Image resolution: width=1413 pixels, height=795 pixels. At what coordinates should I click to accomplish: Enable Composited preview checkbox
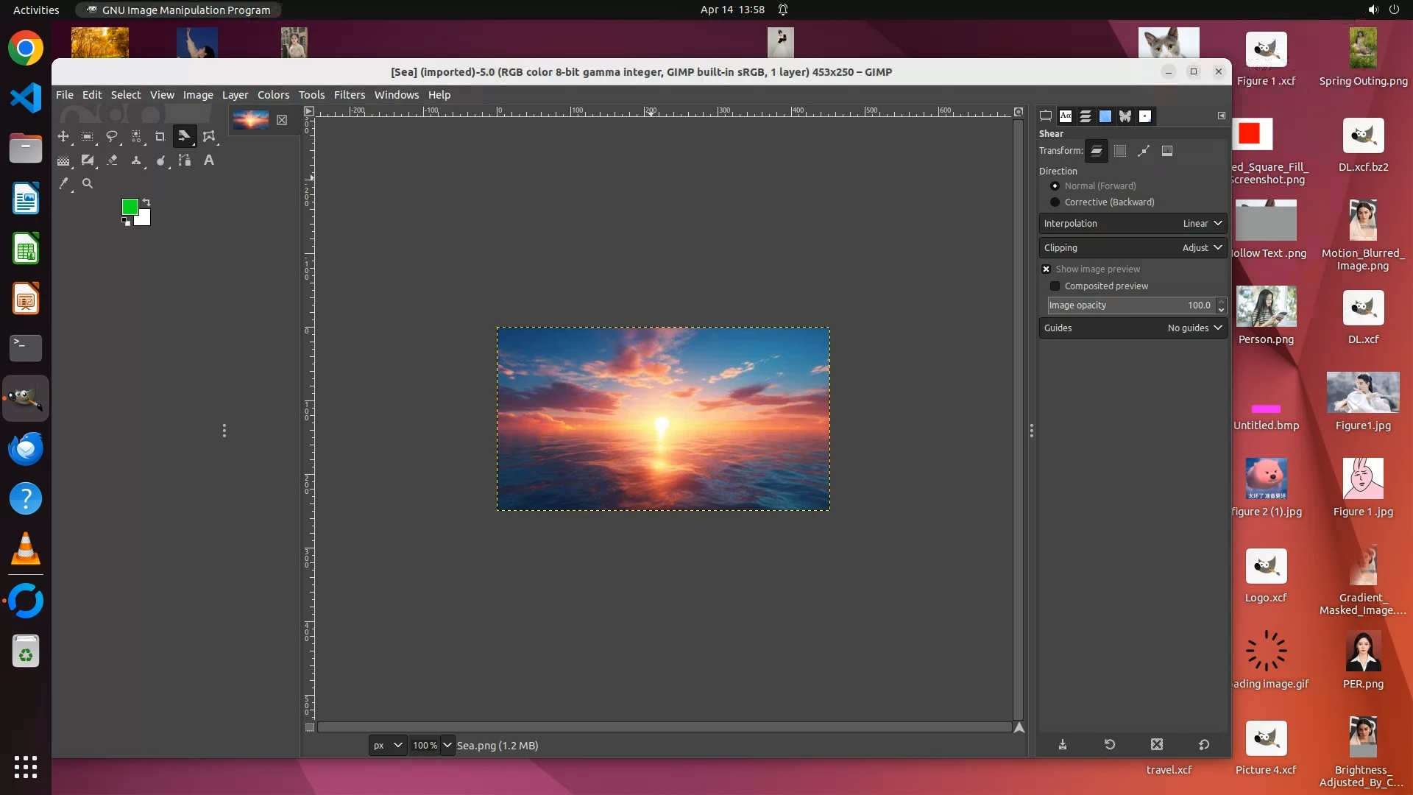click(x=1055, y=286)
